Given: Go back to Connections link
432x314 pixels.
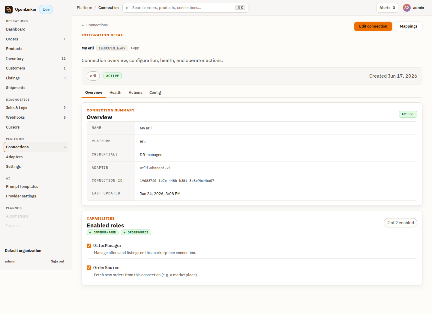Looking at the screenshot, I should click(x=94, y=25).
